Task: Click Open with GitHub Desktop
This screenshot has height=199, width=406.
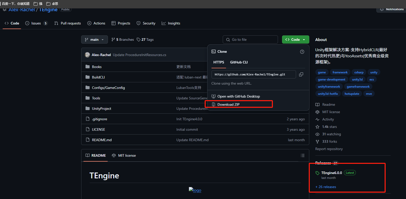Action: pos(239,96)
